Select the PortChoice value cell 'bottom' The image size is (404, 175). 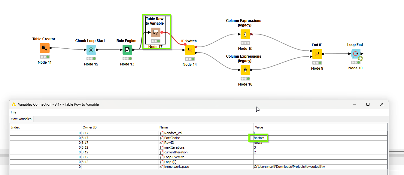(259, 138)
